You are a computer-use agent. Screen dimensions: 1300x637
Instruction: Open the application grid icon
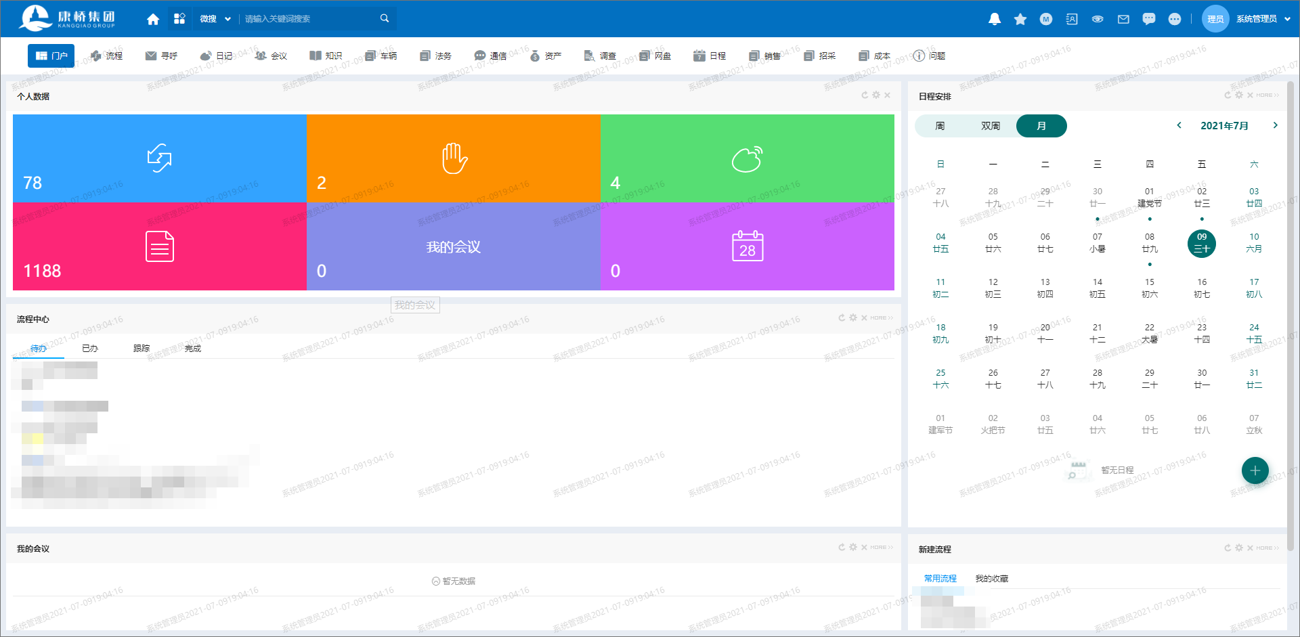pyautogui.click(x=179, y=19)
